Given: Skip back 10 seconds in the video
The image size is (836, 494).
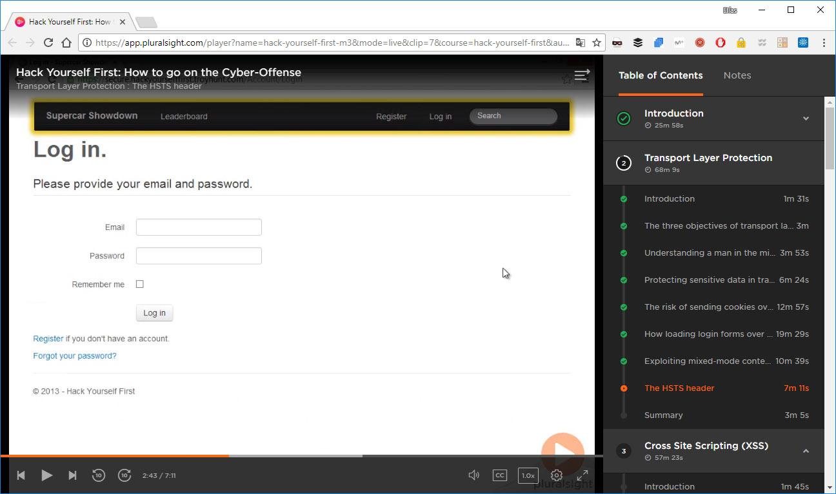Looking at the screenshot, I should click(98, 475).
